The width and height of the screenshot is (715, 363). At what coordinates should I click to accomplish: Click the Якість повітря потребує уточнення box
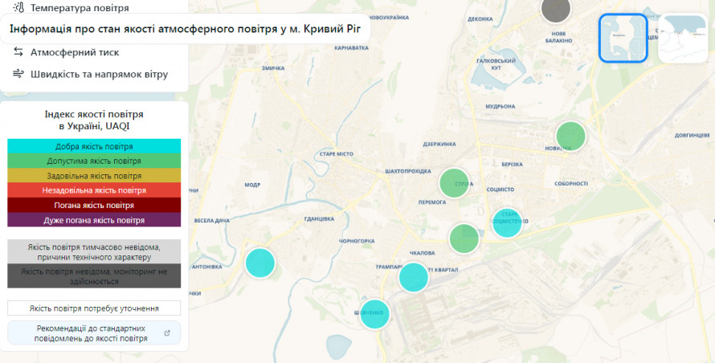click(94, 308)
